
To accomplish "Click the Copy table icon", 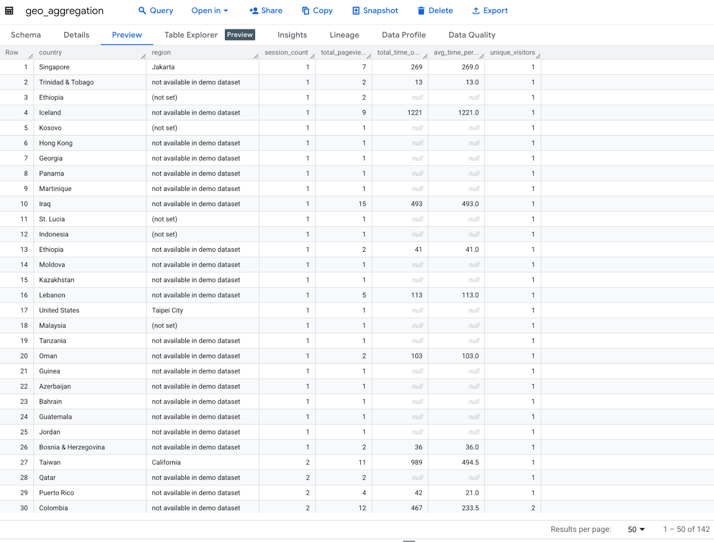I will [x=306, y=11].
